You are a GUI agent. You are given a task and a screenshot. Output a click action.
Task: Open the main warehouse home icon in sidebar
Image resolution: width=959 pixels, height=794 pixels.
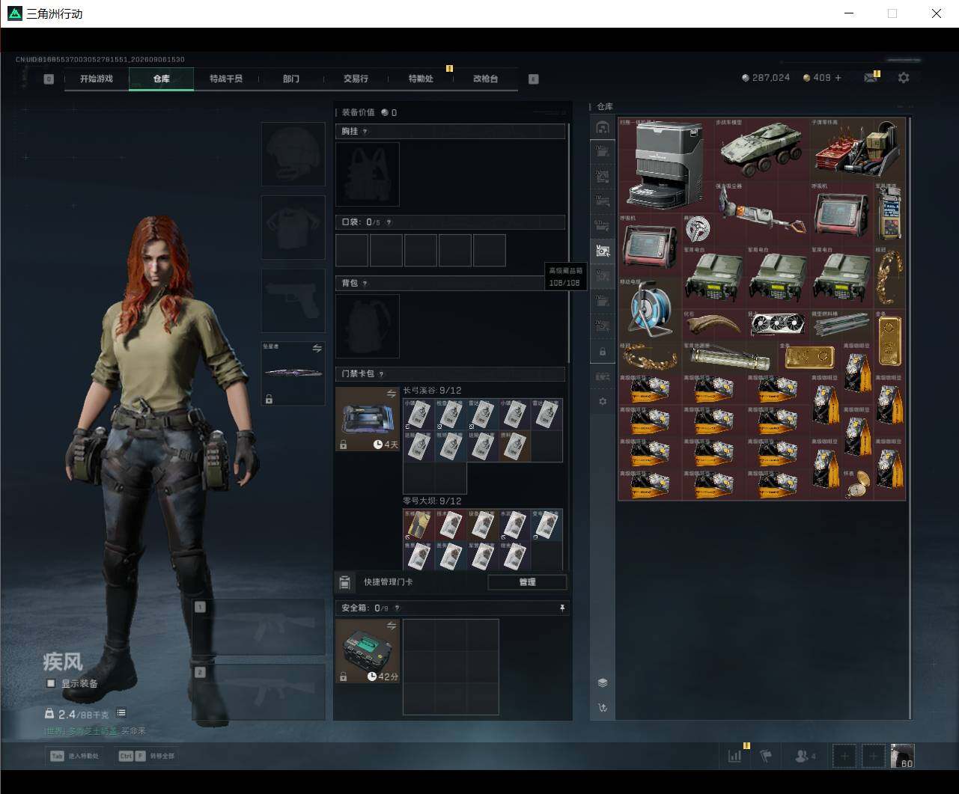[603, 127]
